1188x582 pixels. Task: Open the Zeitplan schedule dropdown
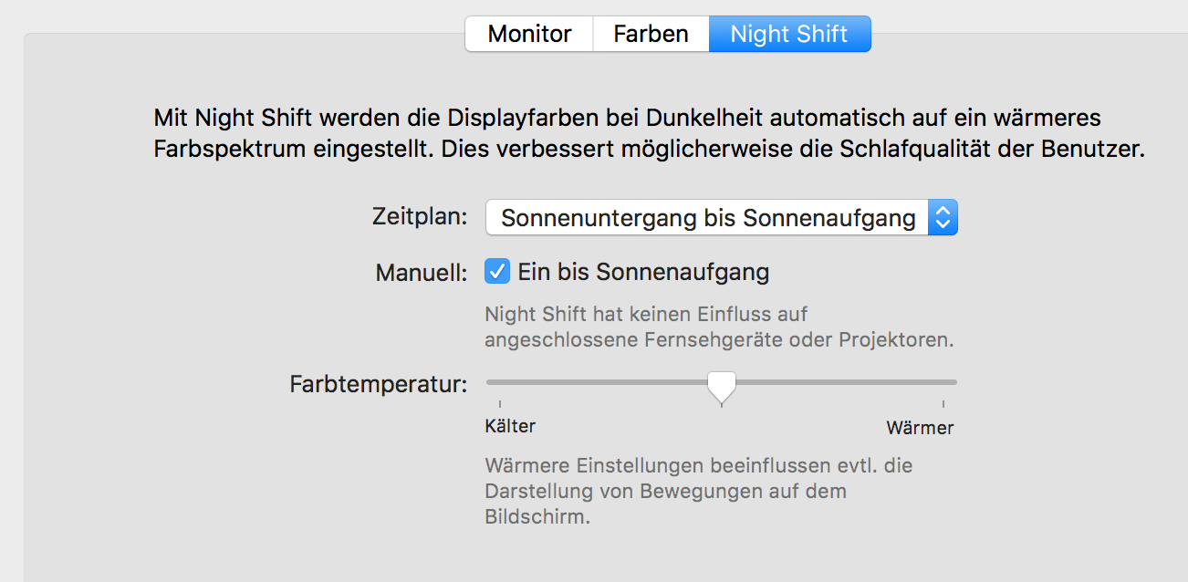click(x=708, y=218)
